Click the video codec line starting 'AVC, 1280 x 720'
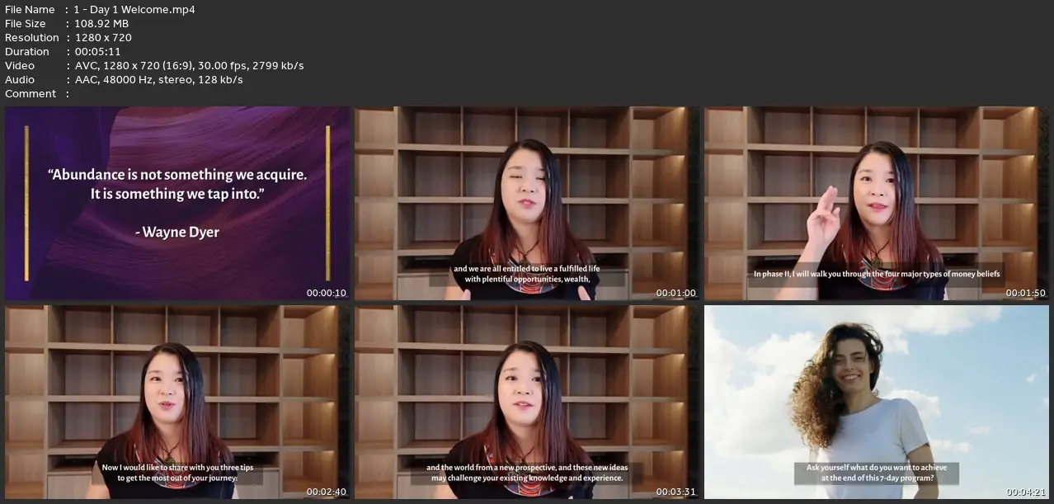This screenshot has height=504, width=1054. click(189, 66)
